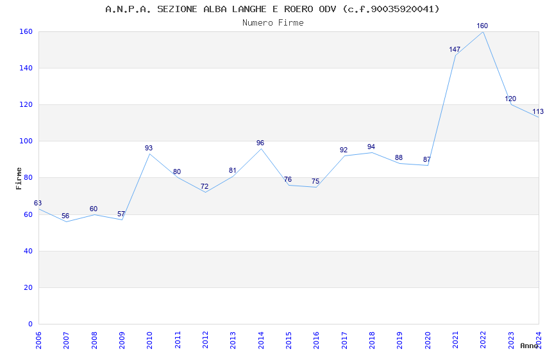The image size is (545, 352).
Task: Click the x-axis year 2010
Action: [149, 340]
